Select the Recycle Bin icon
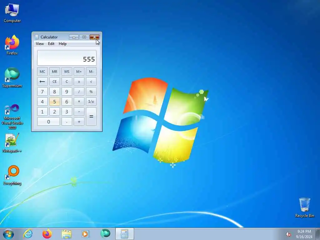320x240 pixels. [304, 207]
